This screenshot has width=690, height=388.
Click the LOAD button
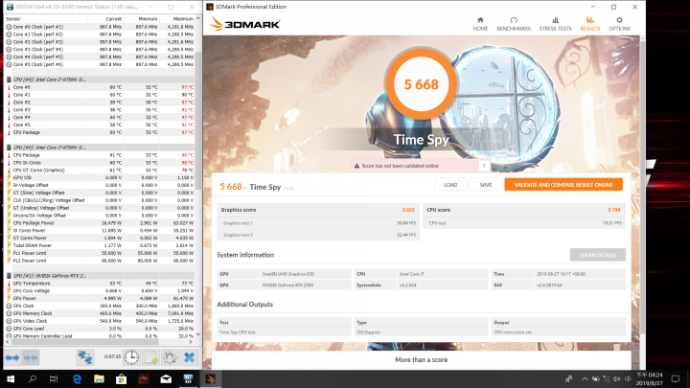[450, 185]
